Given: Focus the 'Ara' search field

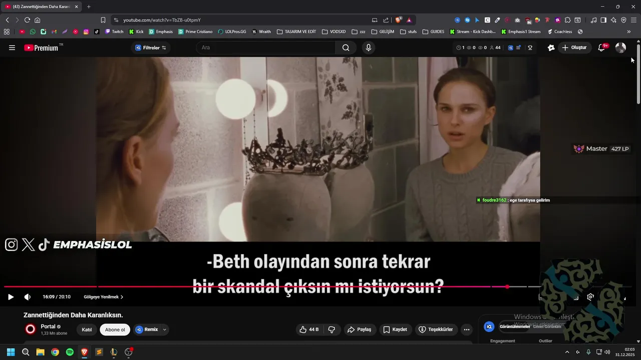Looking at the screenshot, I should coord(266,47).
